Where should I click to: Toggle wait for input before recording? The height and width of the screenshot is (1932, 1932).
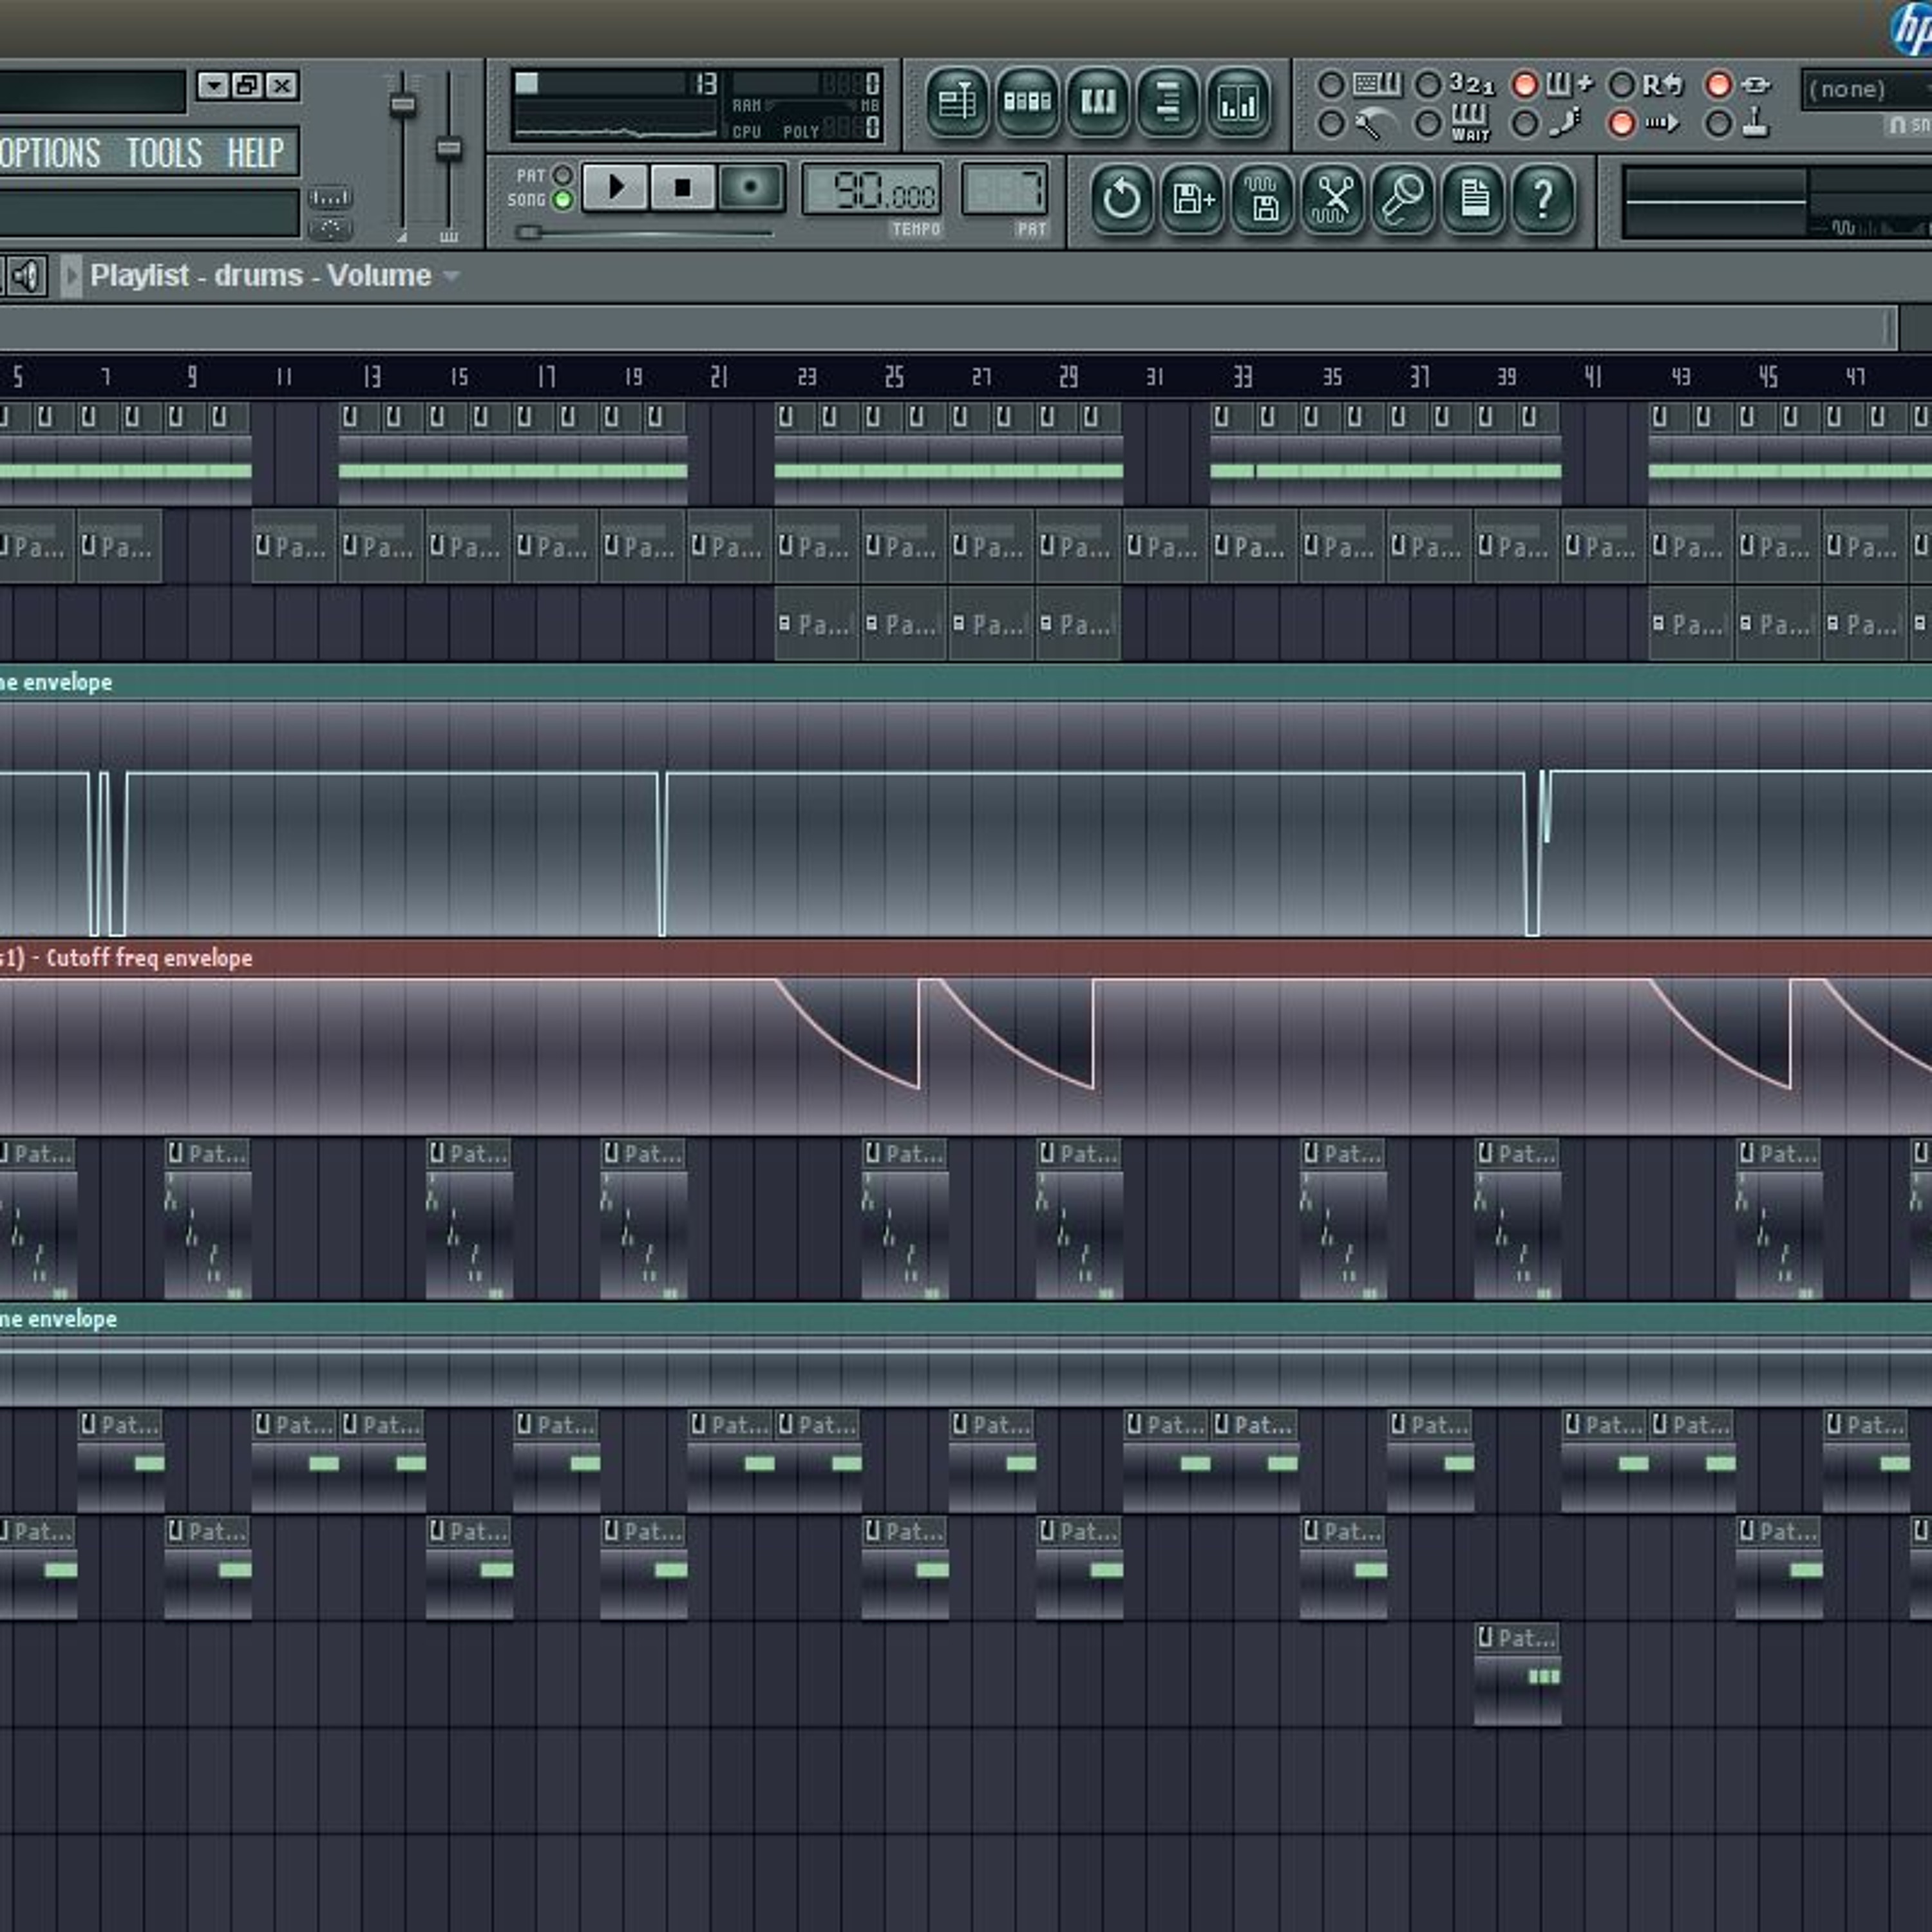pos(1429,124)
